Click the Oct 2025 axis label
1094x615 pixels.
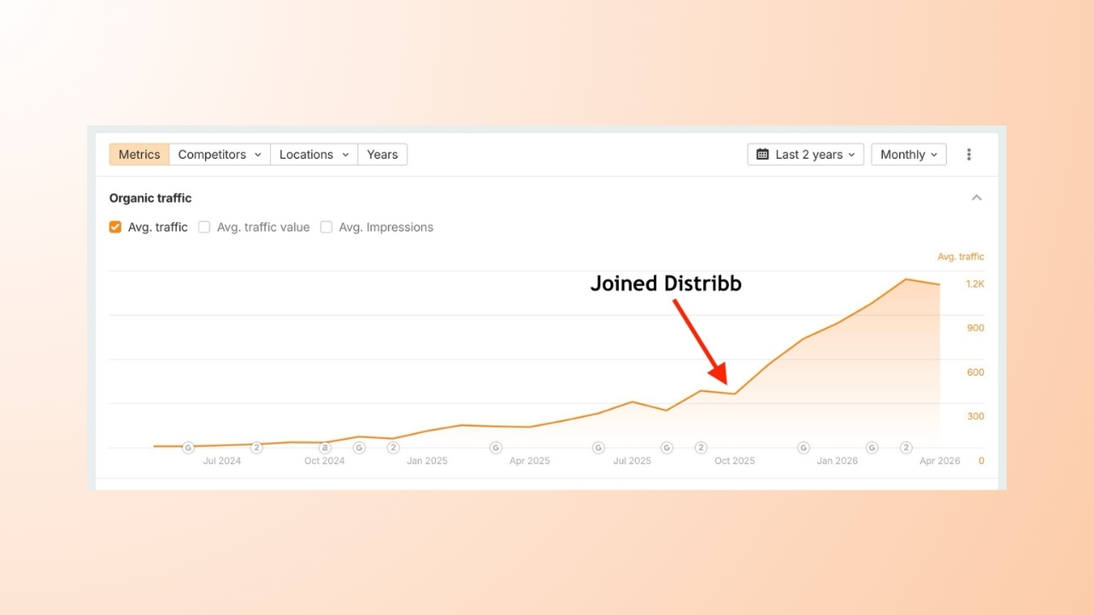[x=735, y=461]
